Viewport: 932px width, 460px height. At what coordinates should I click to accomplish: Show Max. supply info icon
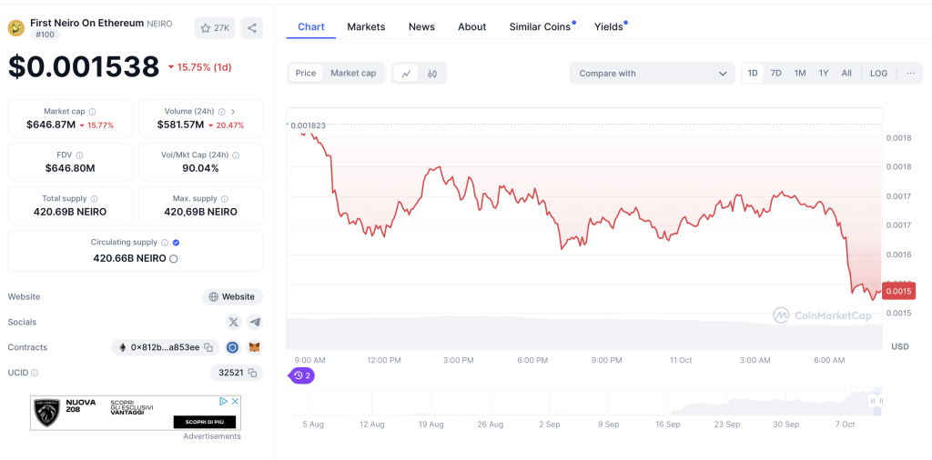click(x=224, y=199)
